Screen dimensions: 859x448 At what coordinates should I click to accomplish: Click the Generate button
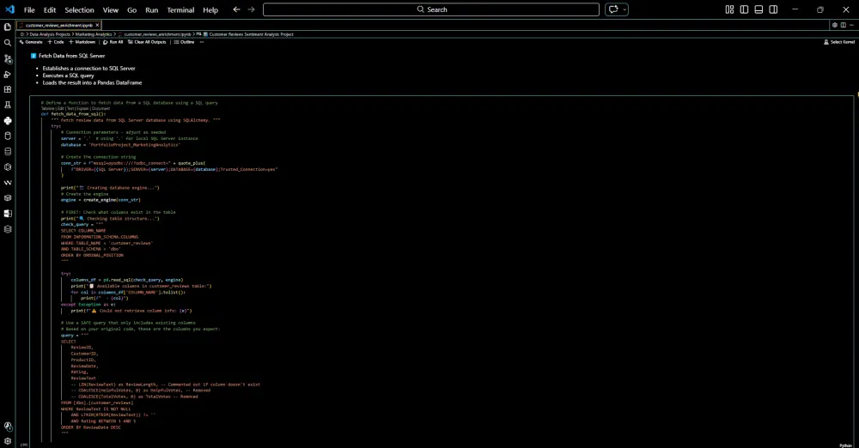[x=31, y=42]
